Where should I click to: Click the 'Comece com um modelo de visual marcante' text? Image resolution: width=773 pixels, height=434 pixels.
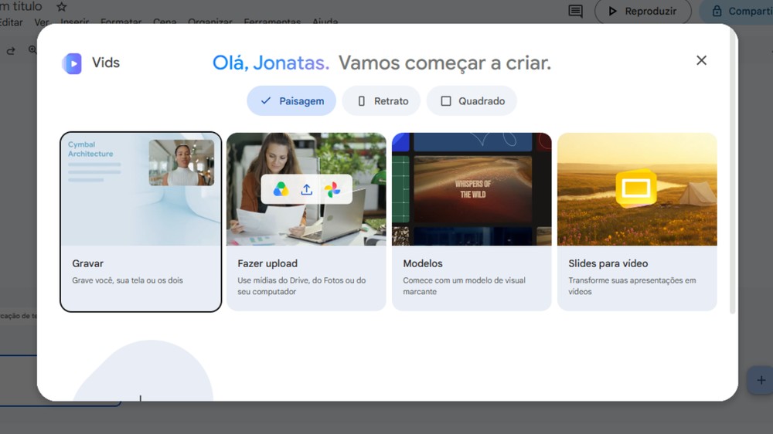(464, 286)
